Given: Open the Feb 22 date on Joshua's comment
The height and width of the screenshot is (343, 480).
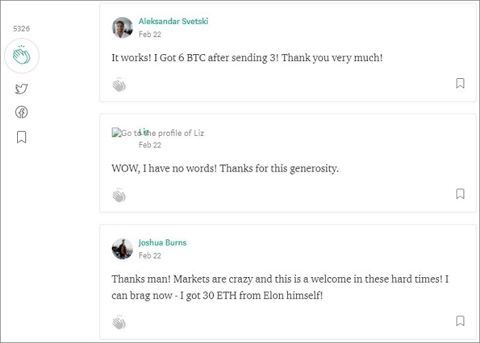Looking at the screenshot, I should 149,255.
